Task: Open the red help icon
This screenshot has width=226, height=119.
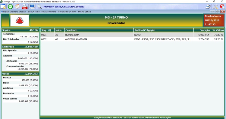Action: [223, 7]
